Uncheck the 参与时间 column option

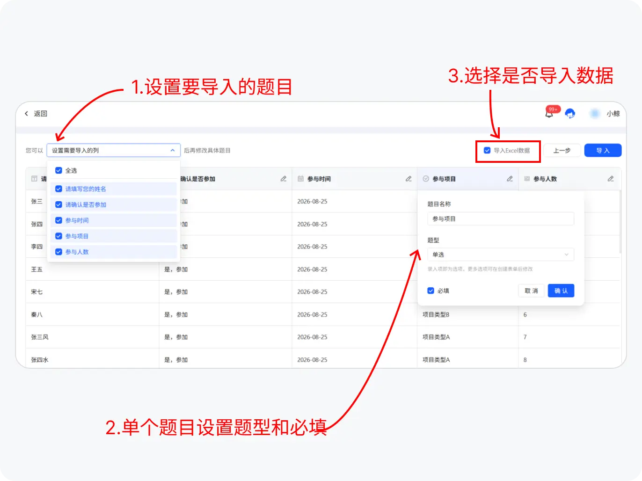point(58,220)
